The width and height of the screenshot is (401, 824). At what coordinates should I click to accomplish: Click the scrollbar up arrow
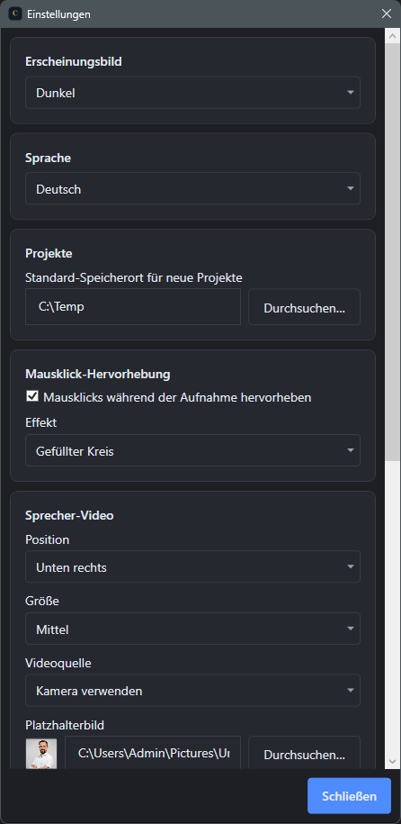click(393, 36)
